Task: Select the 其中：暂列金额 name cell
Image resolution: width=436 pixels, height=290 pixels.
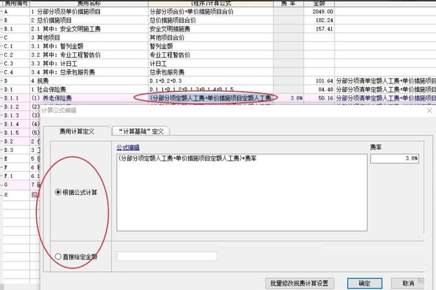Action: tap(89, 46)
